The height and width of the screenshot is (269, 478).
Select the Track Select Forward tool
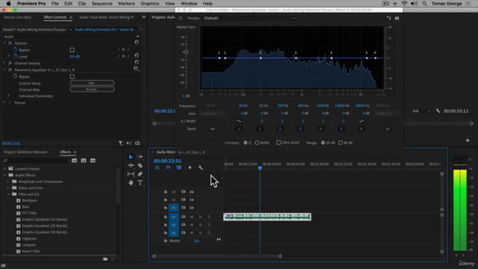point(140,157)
